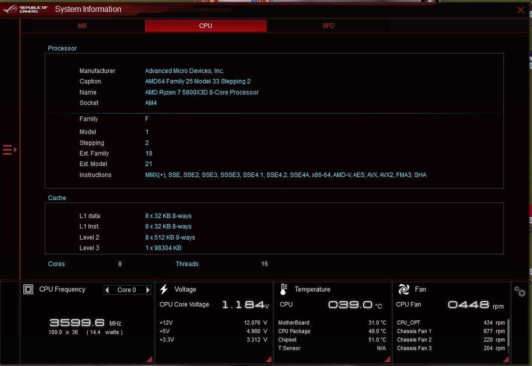The width and height of the screenshot is (532, 366).
Task: Click the +3.3V voltage row
Action: 213,339
